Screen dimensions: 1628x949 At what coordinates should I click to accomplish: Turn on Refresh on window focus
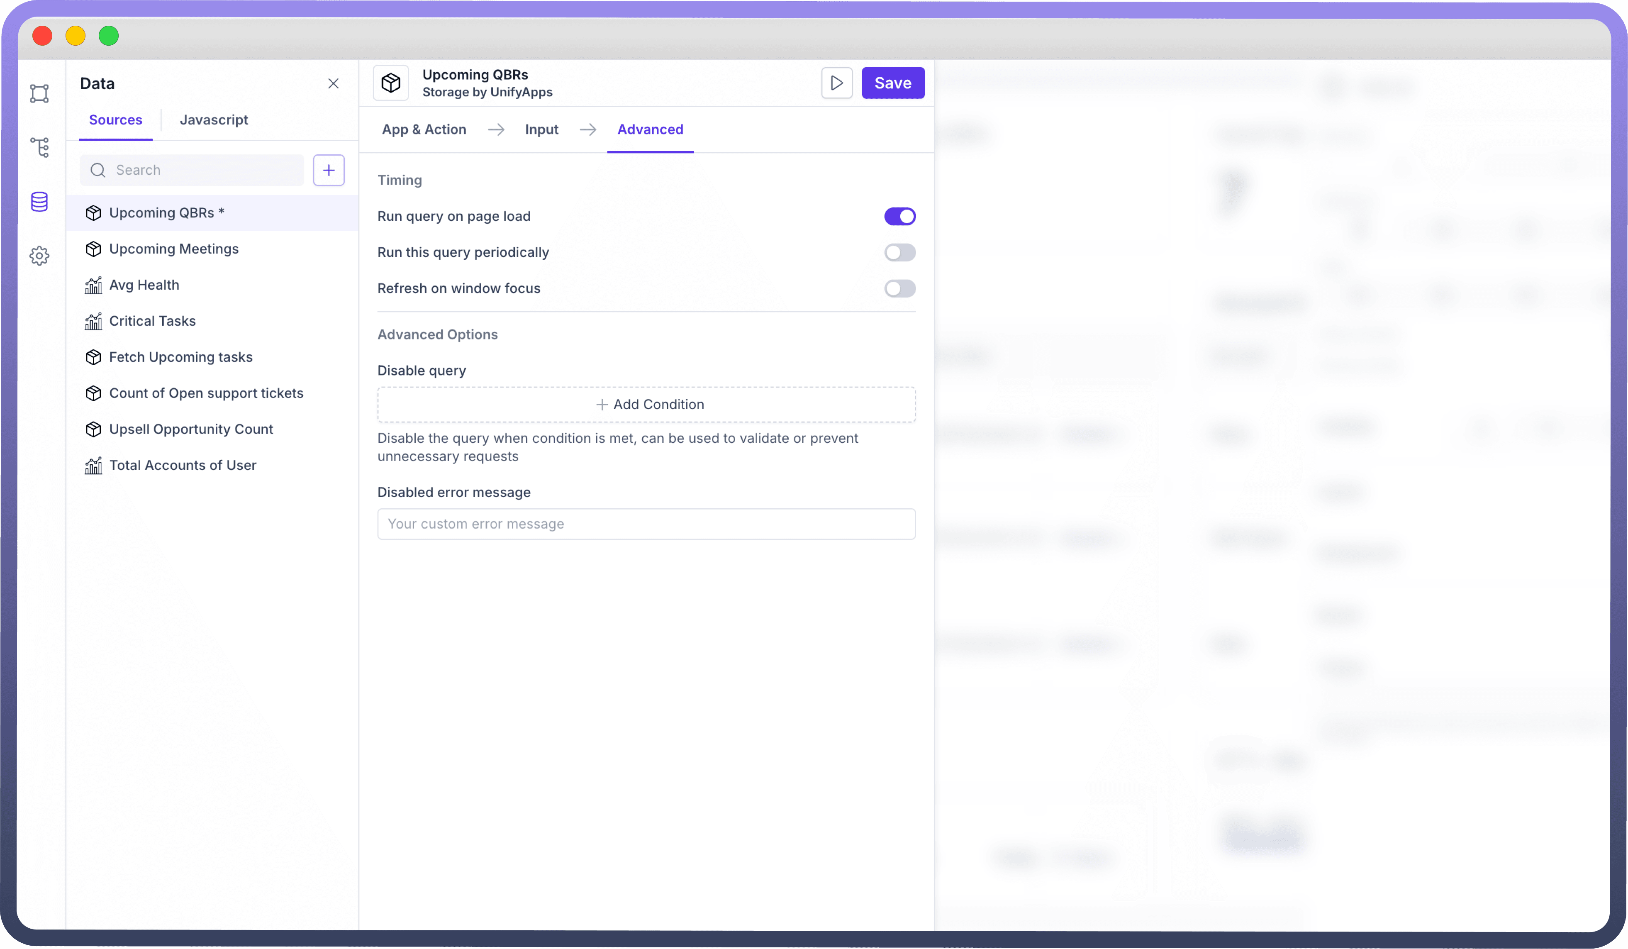coord(899,289)
